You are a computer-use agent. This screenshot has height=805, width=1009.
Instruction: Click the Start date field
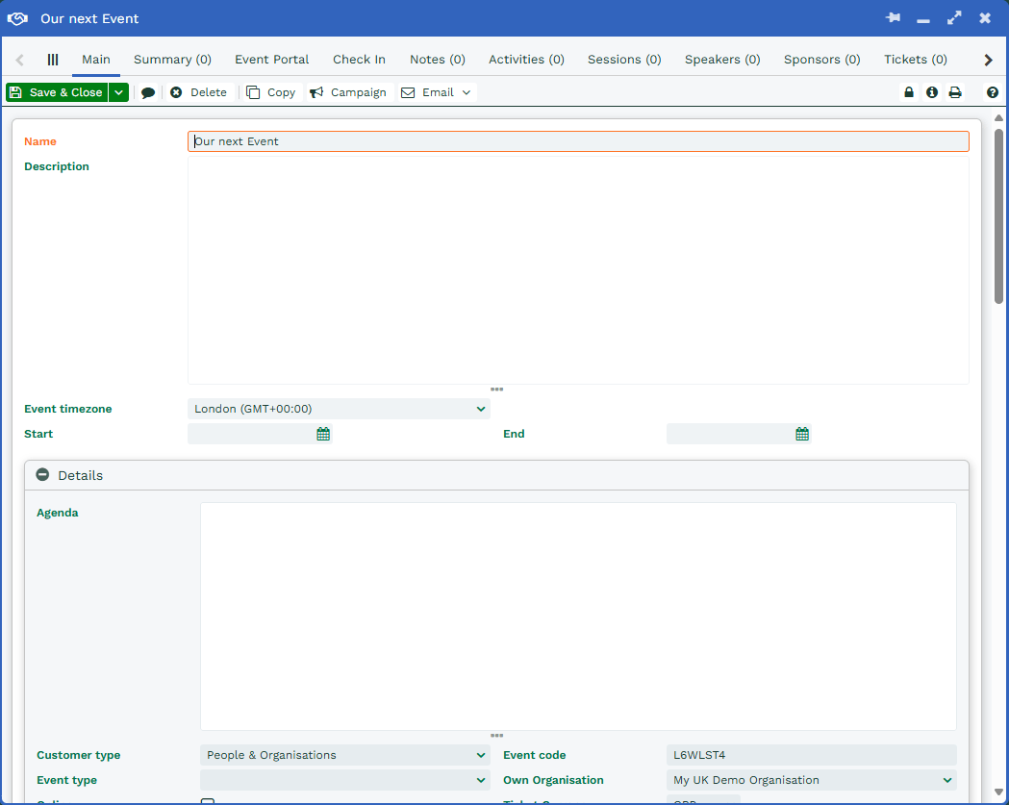pos(260,435)
